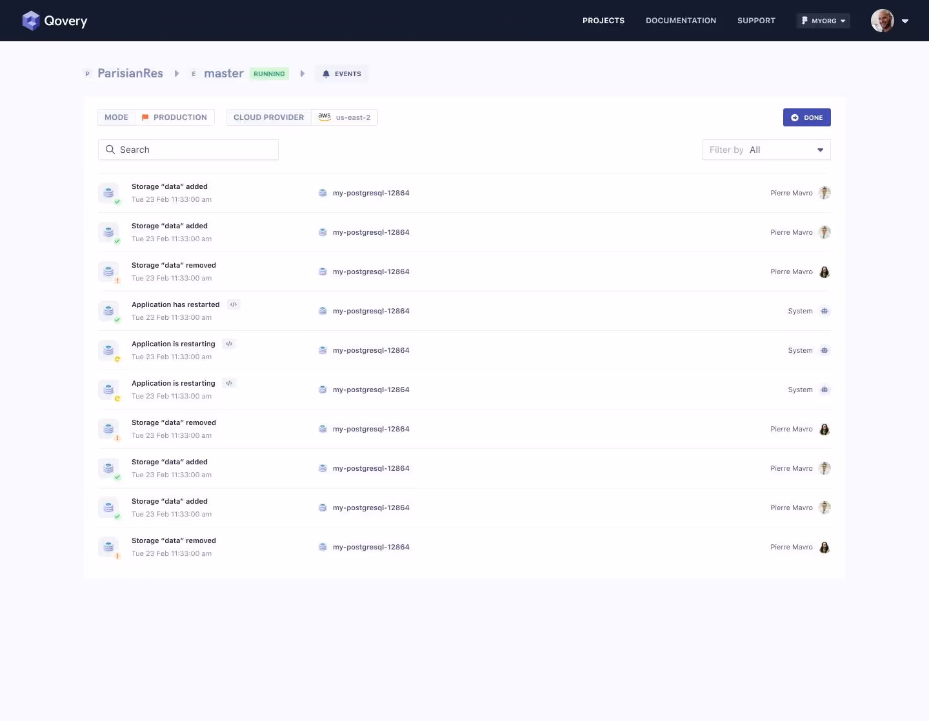This screenshot has width=929, height=721.
Task: Click the database icon of the first event row
Action: click(108, 193)
